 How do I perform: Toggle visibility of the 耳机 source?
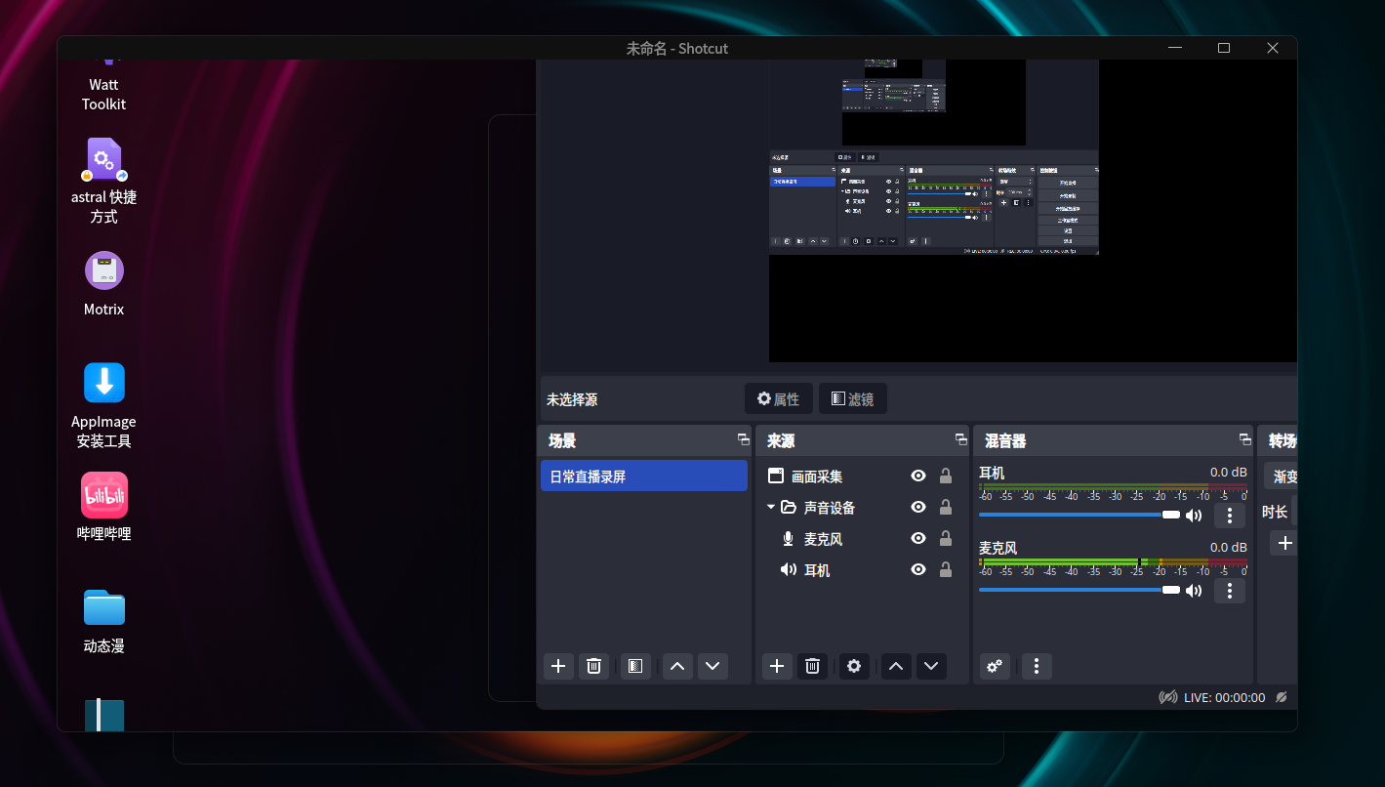tap(918, 569)
